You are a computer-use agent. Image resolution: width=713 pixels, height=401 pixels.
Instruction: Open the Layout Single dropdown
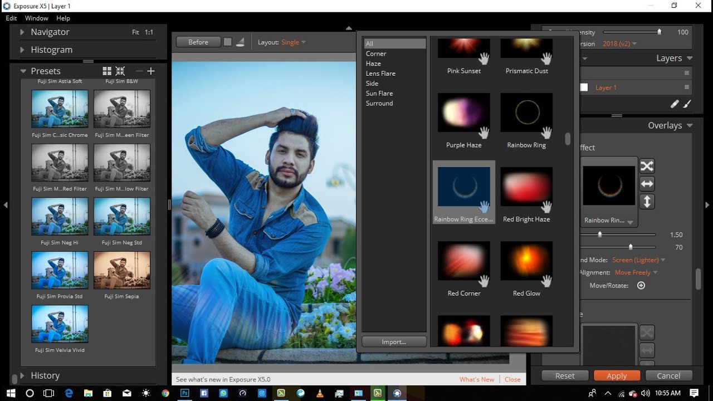(x=294, y=42)
